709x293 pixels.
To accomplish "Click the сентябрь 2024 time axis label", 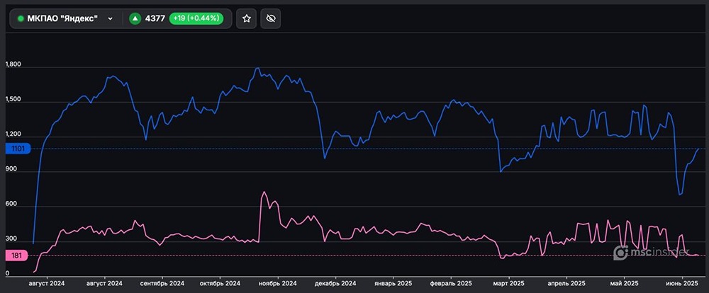I will pyautogui.click(x=162, y=283).
